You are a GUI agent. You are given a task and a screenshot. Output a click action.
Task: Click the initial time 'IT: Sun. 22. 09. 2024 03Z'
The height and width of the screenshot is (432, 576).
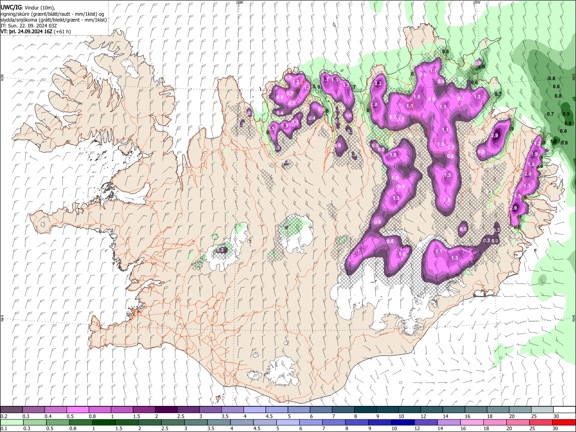29,26
